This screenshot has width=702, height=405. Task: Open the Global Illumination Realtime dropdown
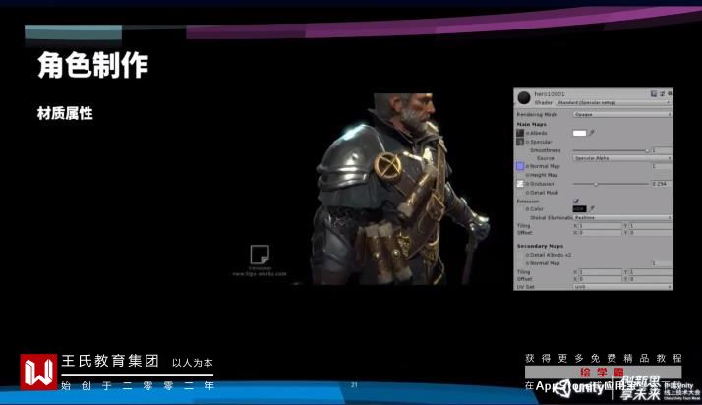pos(622,218)
